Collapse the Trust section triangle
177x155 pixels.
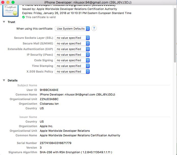click(4, 22)
